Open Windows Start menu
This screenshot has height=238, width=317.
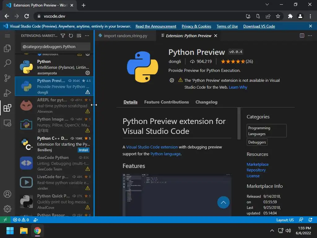[10, 231]
